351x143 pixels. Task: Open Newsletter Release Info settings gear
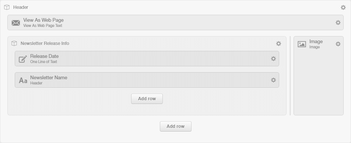click(278, 43)
